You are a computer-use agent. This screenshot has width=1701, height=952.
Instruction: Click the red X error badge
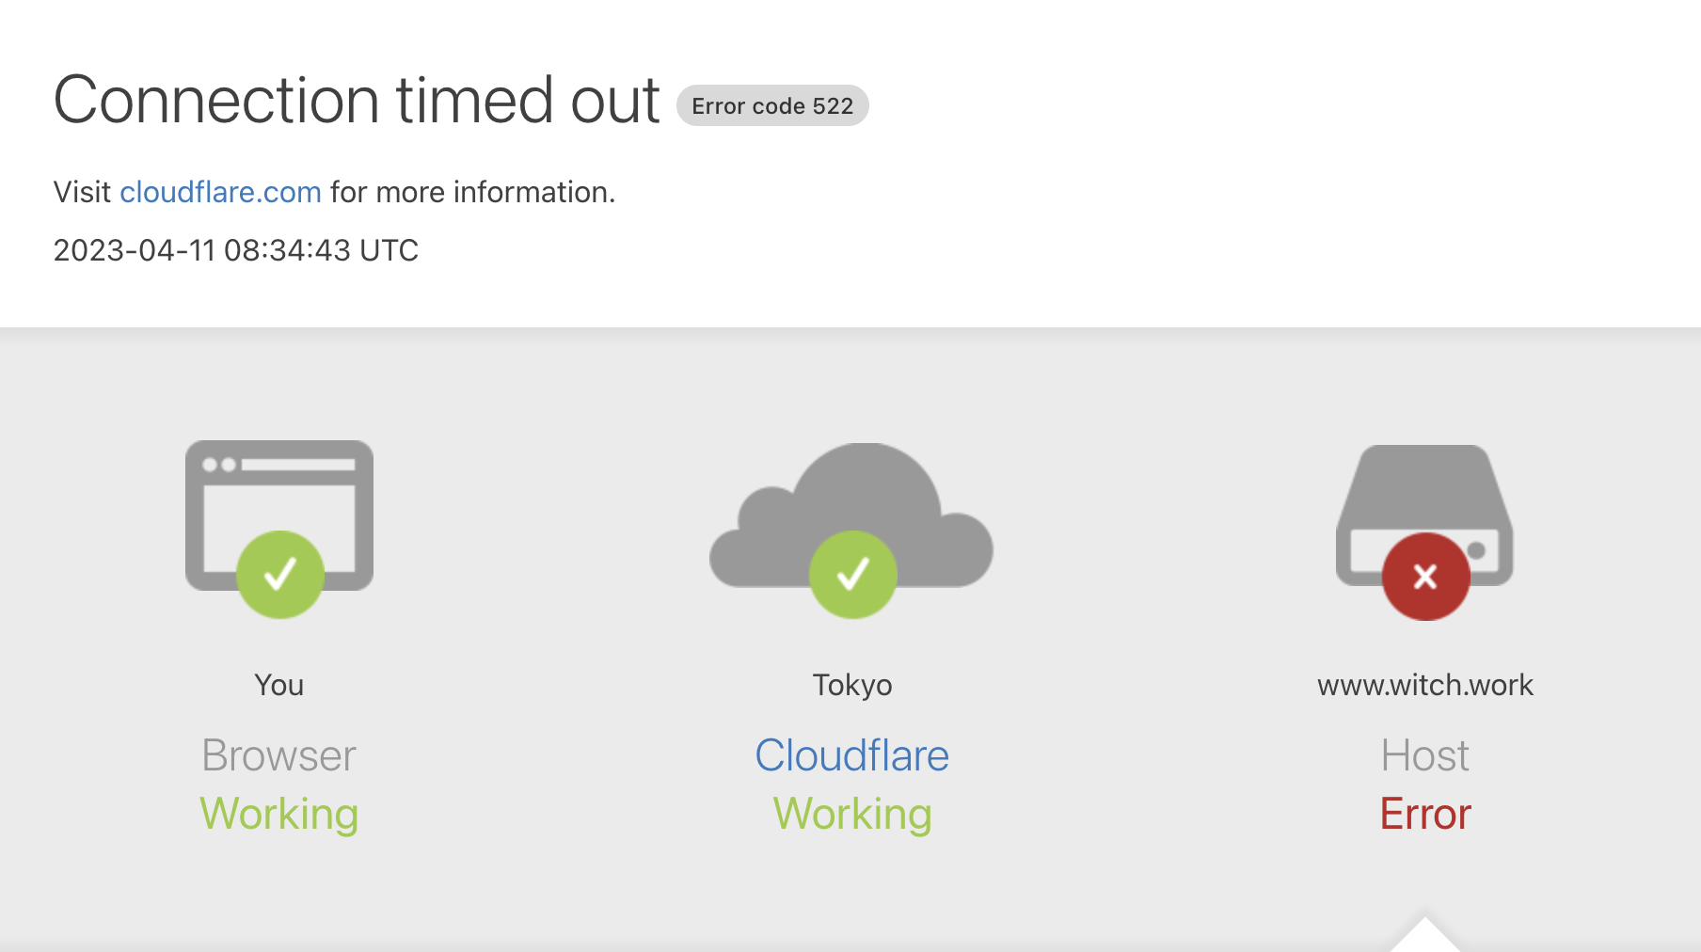point(1425,577)
